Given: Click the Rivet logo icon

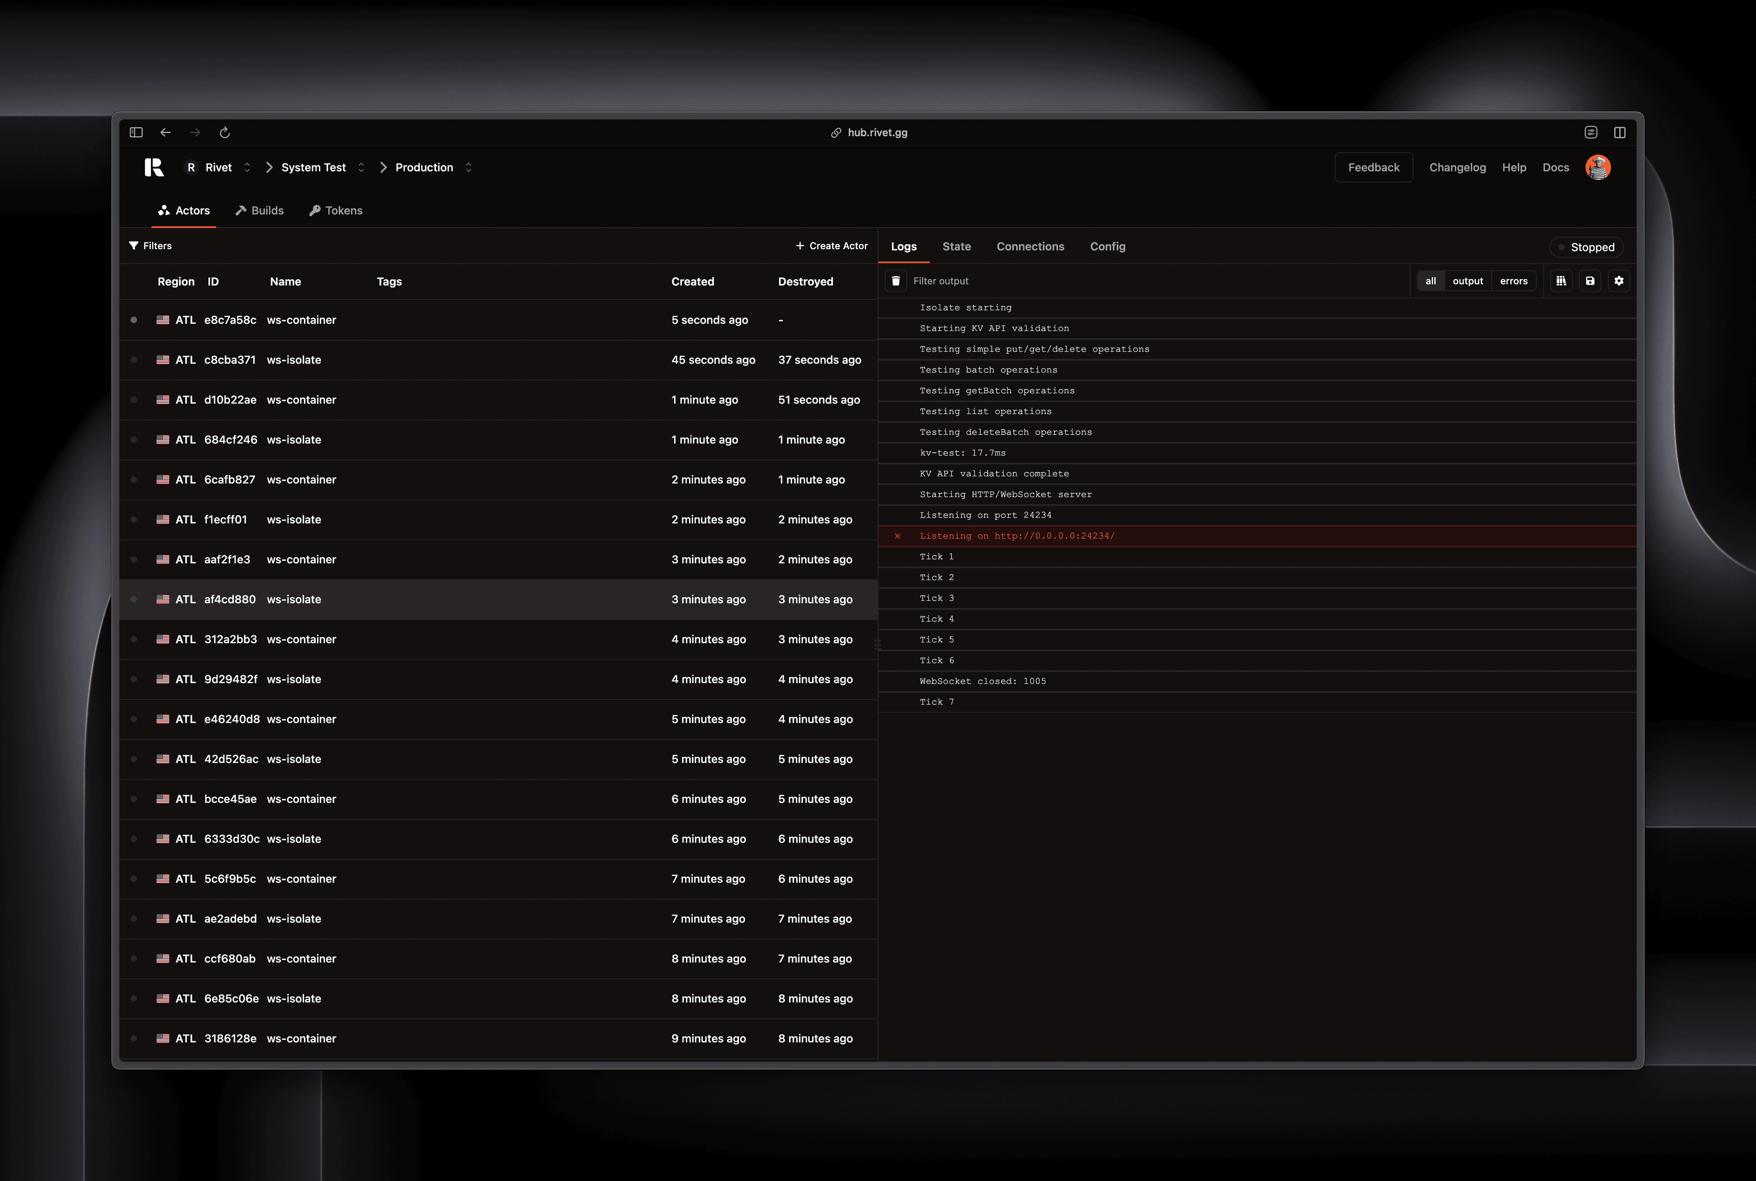Looking at the screenshot, I should 154,167.
